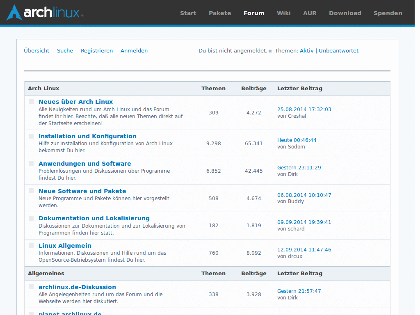Open last post dated 12.09.2014 11:47:46

(x=304, y=250)
